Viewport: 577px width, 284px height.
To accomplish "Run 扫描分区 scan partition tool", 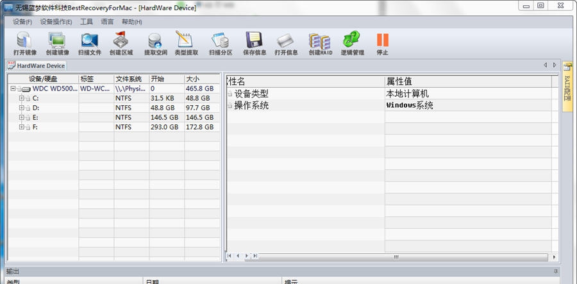I will pyautogui.click(x=221, y=44).
